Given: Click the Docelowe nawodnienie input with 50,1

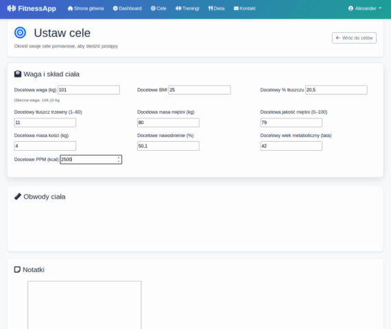Looking at the screenshot, I should pos(168,146).
